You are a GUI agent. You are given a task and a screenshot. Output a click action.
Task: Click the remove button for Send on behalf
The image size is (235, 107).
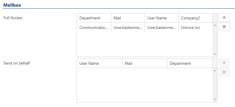(224, 72)
